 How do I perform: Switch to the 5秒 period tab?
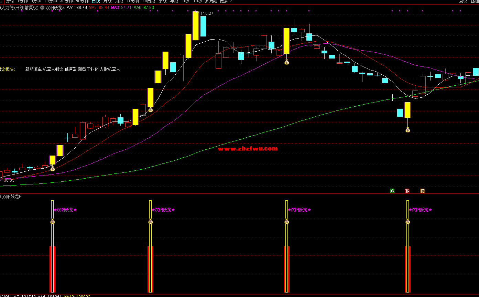(186, 1)
